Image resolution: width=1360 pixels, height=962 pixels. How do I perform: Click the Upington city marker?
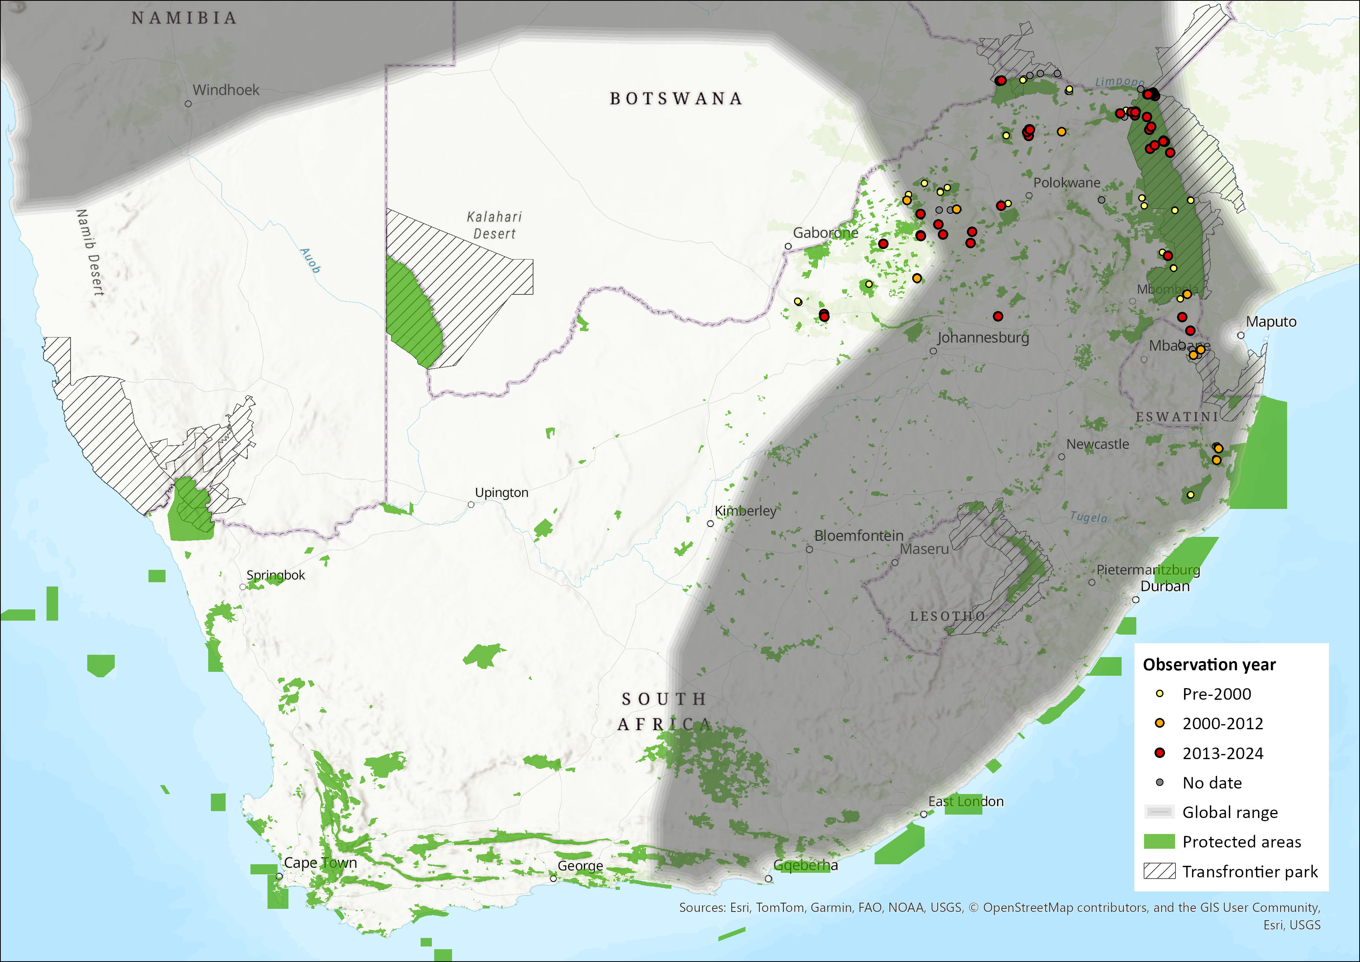[x=471, y=505]
